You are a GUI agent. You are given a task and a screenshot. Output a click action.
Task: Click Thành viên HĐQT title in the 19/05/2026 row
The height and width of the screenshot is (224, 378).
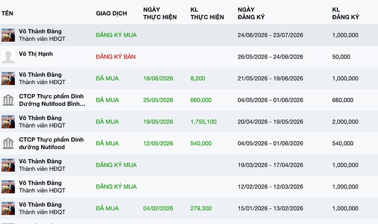click(42, 126)
